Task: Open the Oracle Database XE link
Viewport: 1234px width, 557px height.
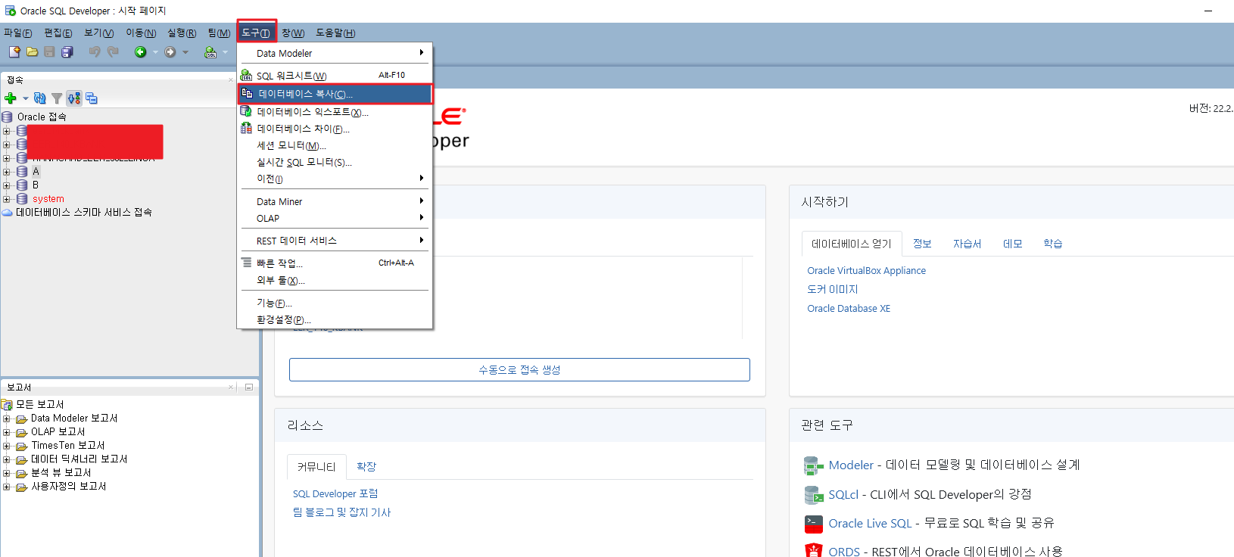Action: coord(849,309)
